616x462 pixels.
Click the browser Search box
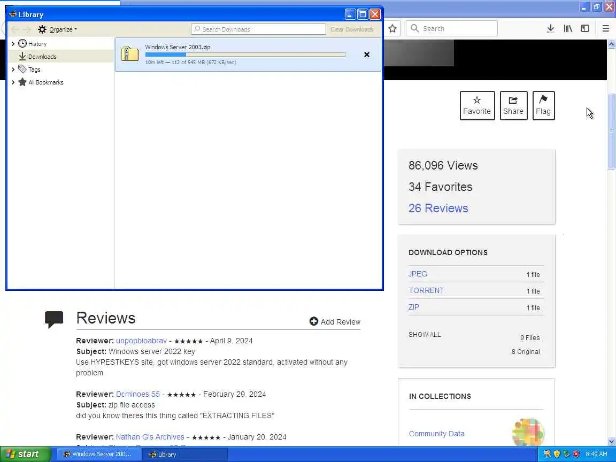(451, 29)
